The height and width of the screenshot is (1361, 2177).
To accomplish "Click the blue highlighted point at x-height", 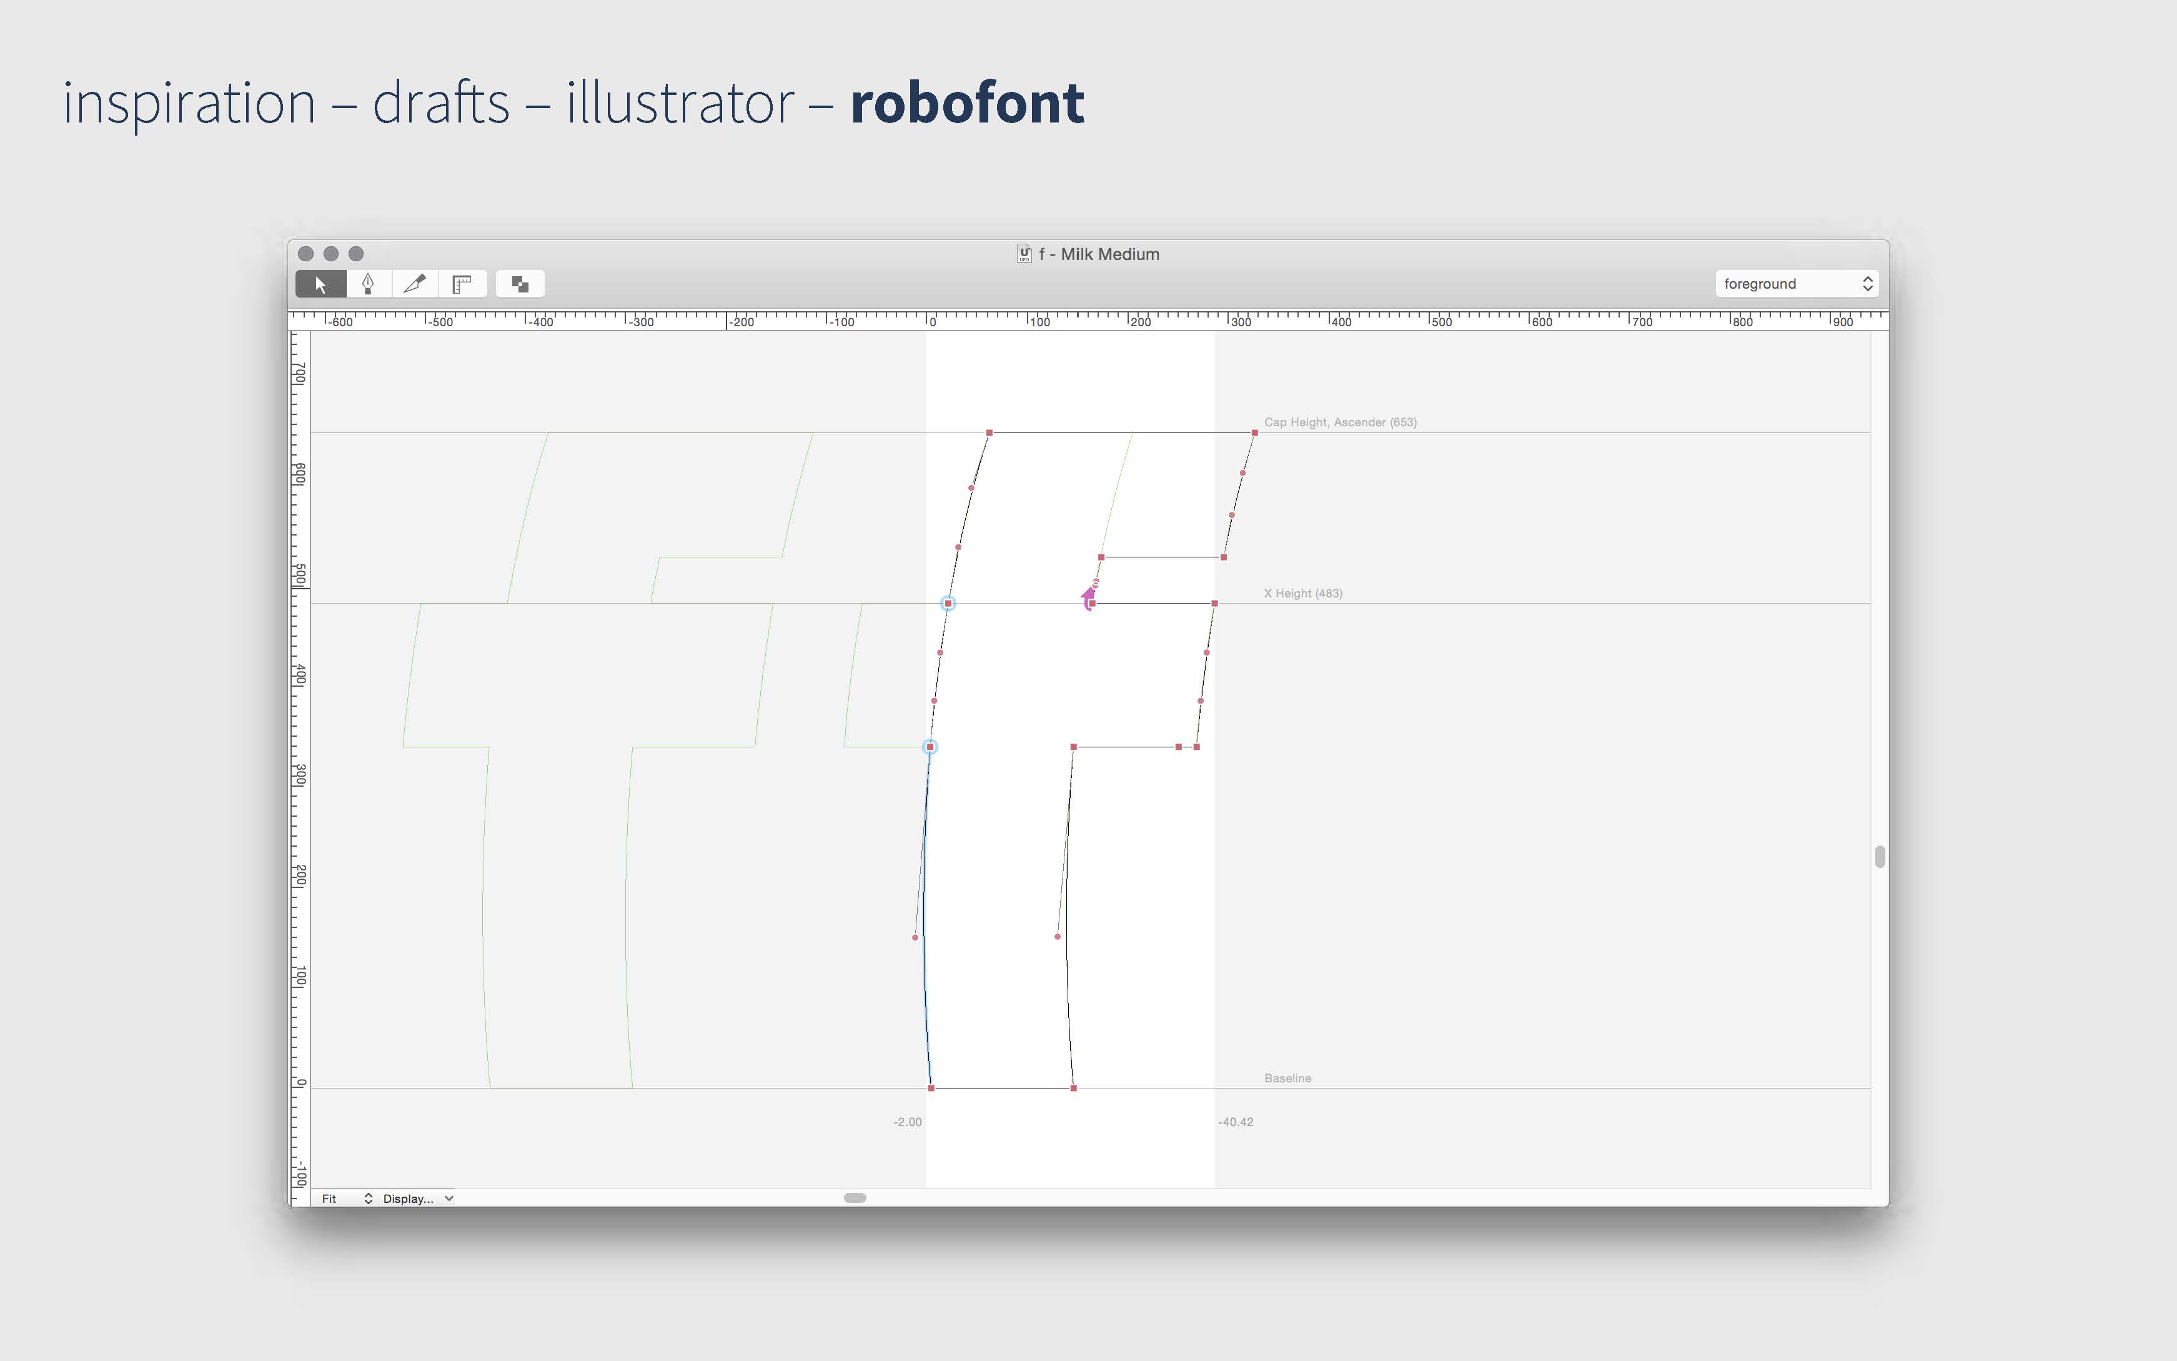I will coord(948,603).
